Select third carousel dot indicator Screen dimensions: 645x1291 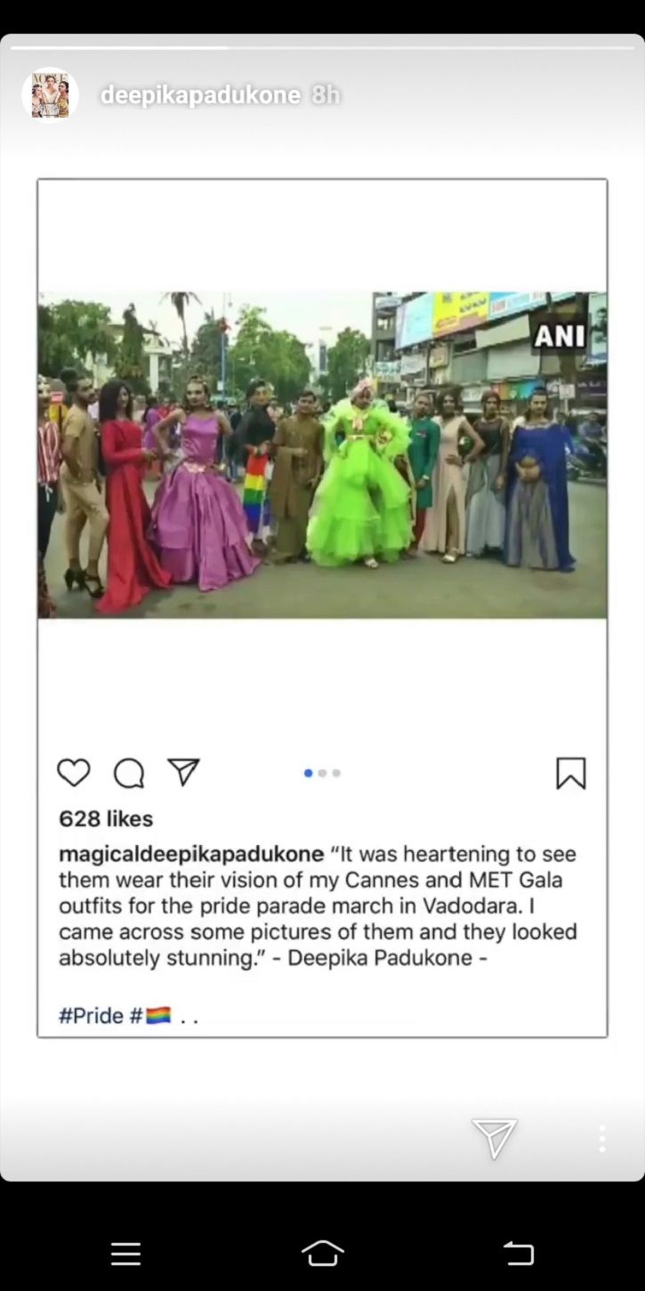336,773
